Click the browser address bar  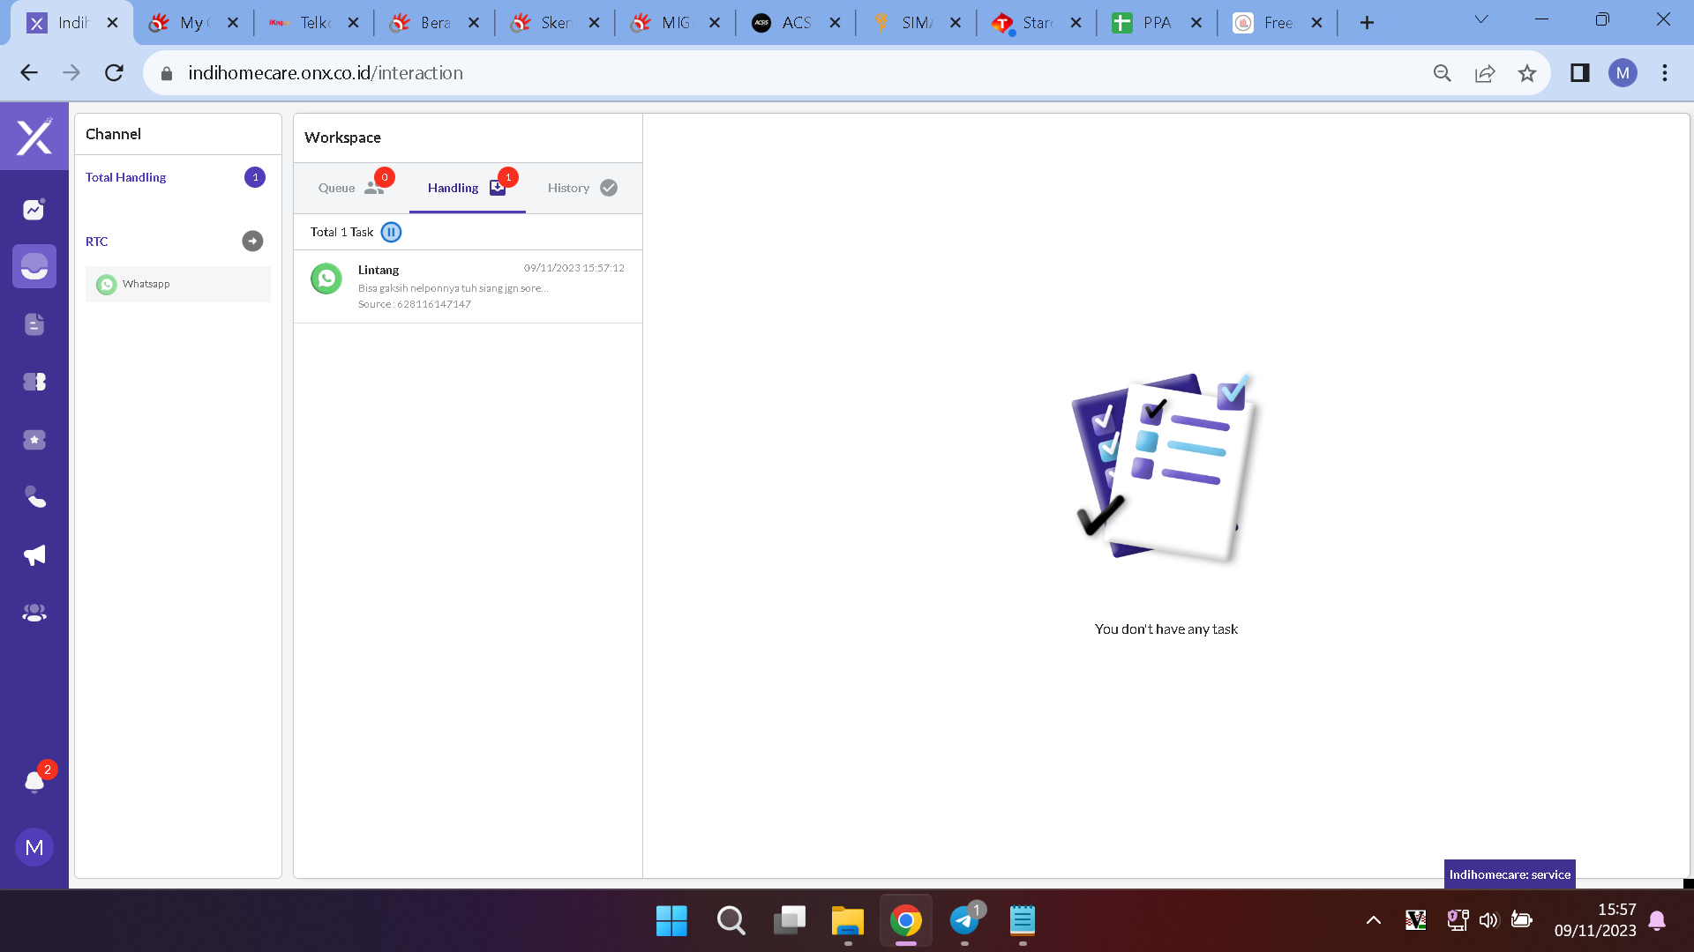pyautogui.click(x=794, y=73)
